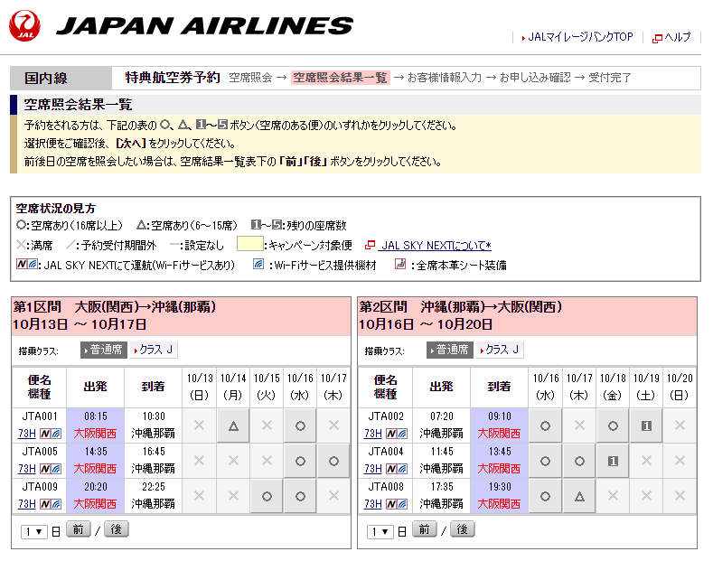Image resolution: width=713 pixels, height=561 pixels.
Task: Open 73H aircraft link for JTA002
Action: (373, 434)
